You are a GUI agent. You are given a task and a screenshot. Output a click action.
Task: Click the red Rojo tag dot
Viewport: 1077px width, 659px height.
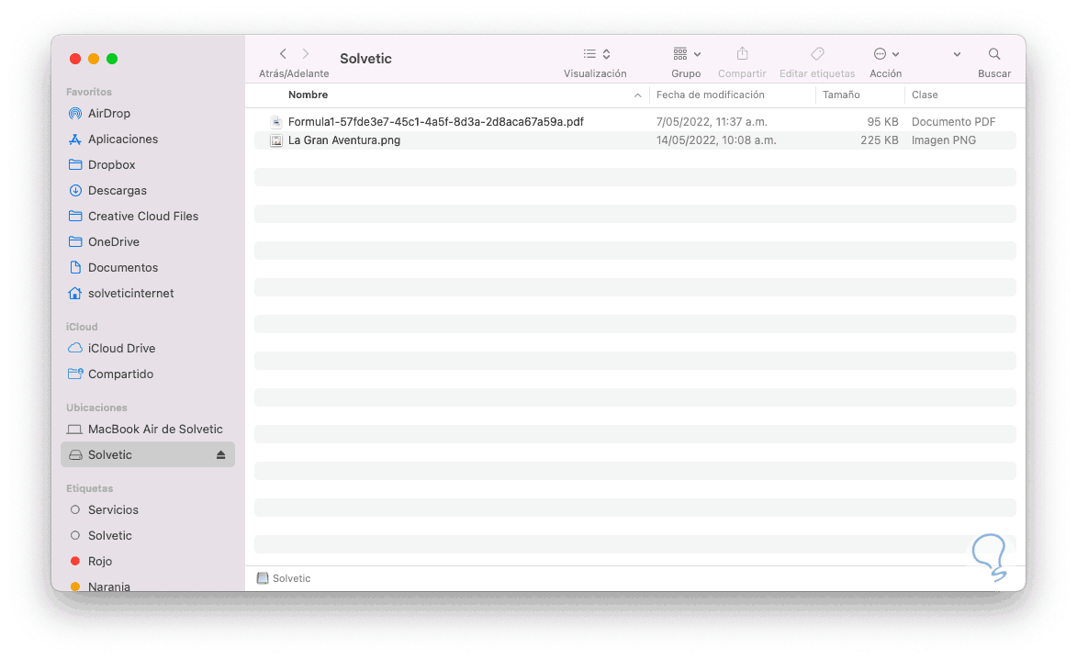pyautogui.click(x=75, y=562)
